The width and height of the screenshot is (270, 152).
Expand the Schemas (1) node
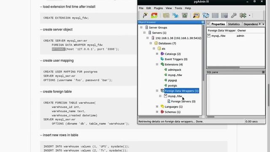[157, 112]
